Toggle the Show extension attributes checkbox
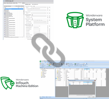This screenshot has width=109, height=99. coord(15,6)
